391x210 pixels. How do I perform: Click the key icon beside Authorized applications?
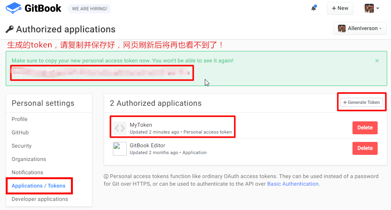[10, 29]
